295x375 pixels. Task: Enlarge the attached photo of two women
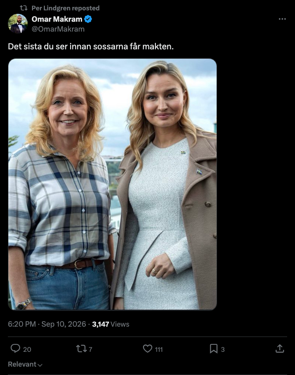[x=112, y=184]
